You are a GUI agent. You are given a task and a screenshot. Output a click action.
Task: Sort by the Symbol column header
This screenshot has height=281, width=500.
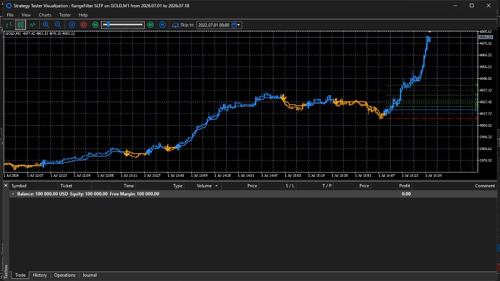pyautogui.click(x=34, y=186)
